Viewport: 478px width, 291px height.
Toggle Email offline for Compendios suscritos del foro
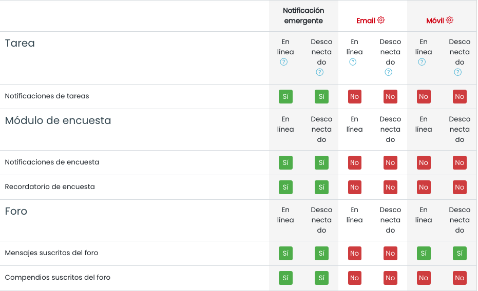[x=390, y=278]
